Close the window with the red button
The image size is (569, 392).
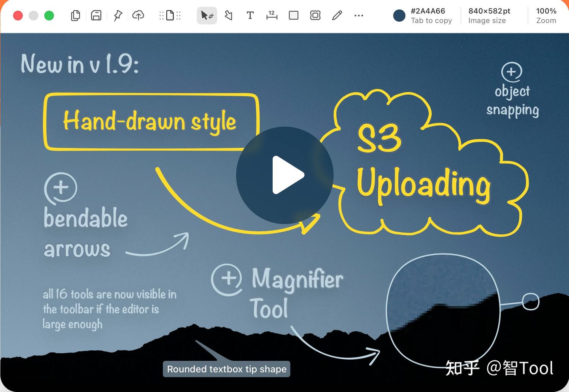click(18, 15)
